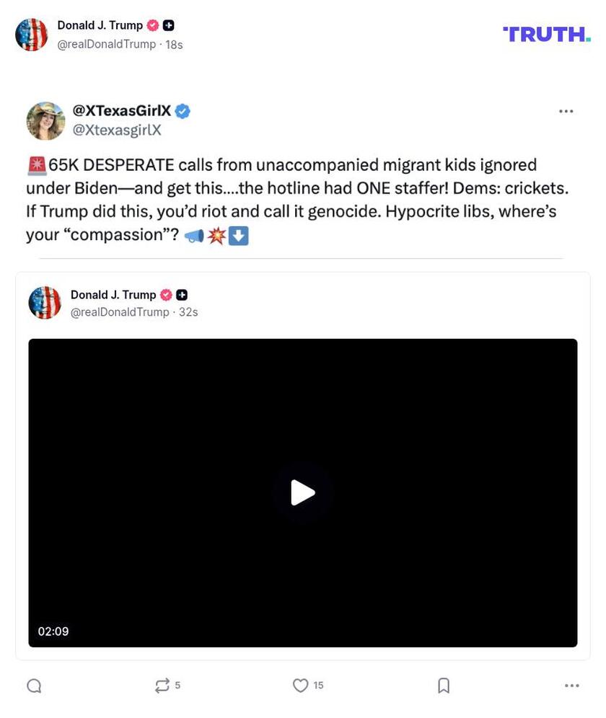Play the embedded video
The image size is (606, 718).
pos(302,492)
